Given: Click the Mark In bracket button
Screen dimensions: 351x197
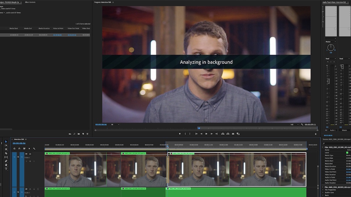Looking at the screenshot, I should 185,134.
